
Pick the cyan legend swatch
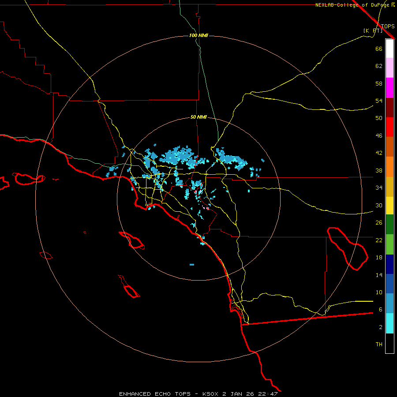click(390, 323)
